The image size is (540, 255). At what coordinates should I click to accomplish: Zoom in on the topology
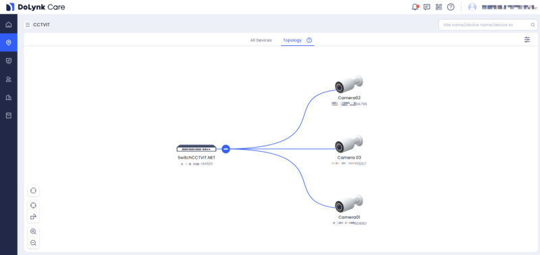pyautogui.click(x=33, y=231)
